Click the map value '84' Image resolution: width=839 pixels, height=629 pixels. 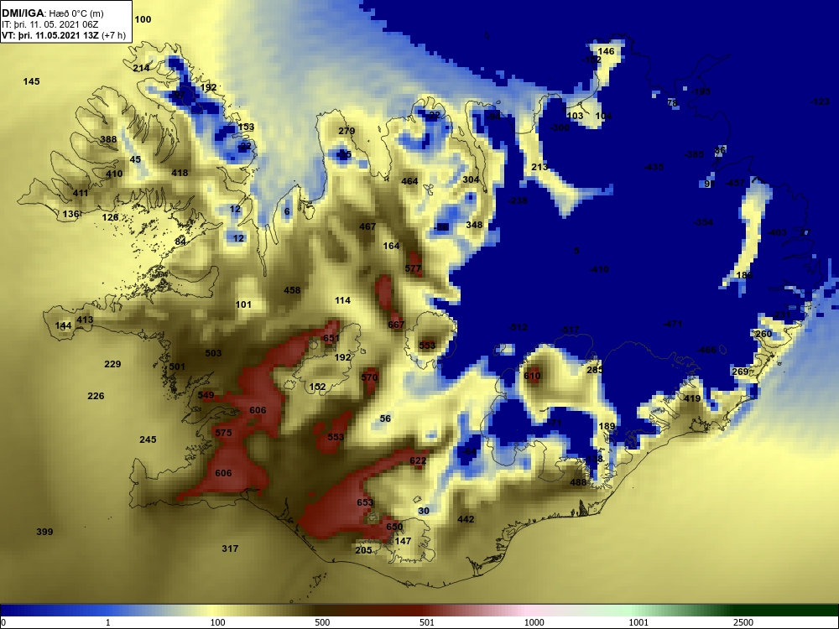180,242
